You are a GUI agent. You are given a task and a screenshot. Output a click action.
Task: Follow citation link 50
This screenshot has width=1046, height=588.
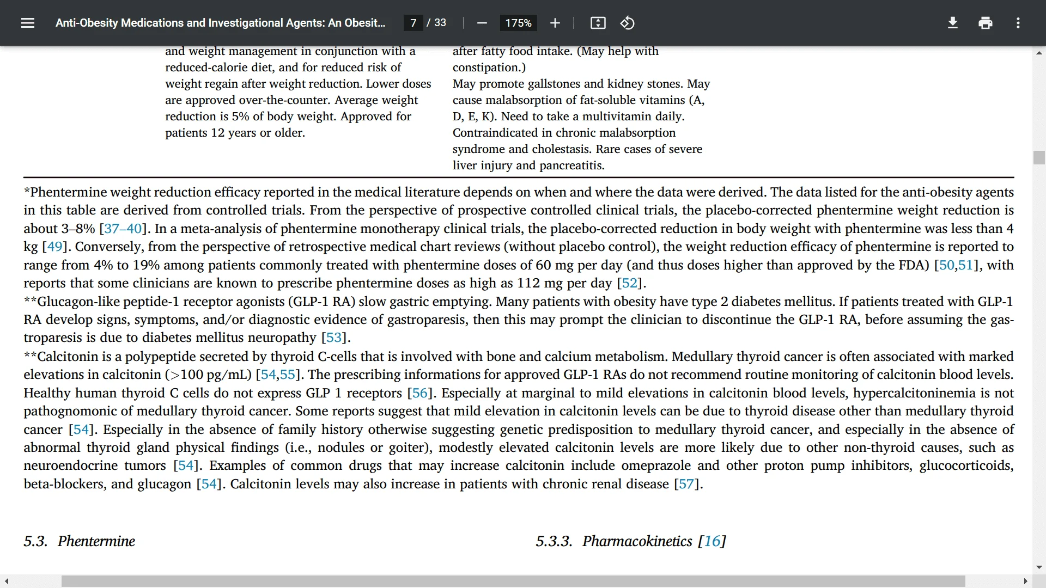[946, 265]
